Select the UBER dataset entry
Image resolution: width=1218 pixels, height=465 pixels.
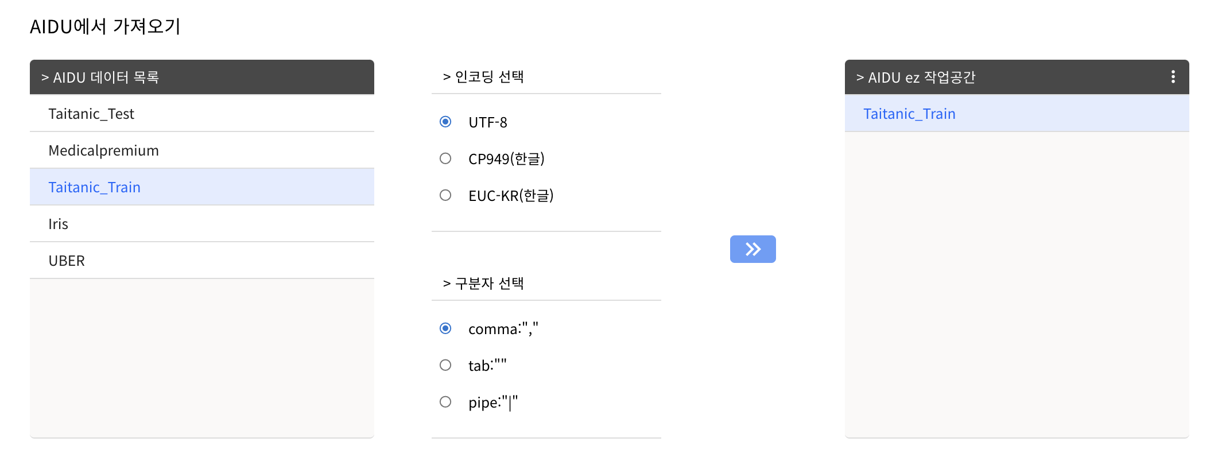(x=202, y=261)
